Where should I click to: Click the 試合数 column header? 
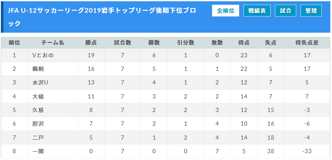tap(123, 43)
